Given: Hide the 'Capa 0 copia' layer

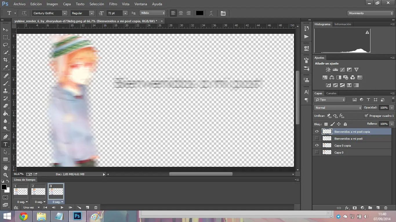Looking at the screenshot, I should tap(317, 145).
